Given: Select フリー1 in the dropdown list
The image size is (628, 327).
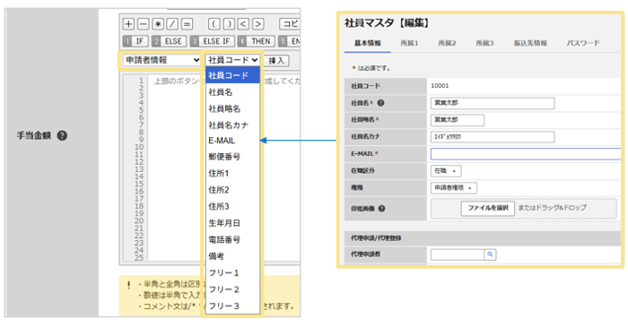Looking at the screenshot, I should click(x=232, y=273).
